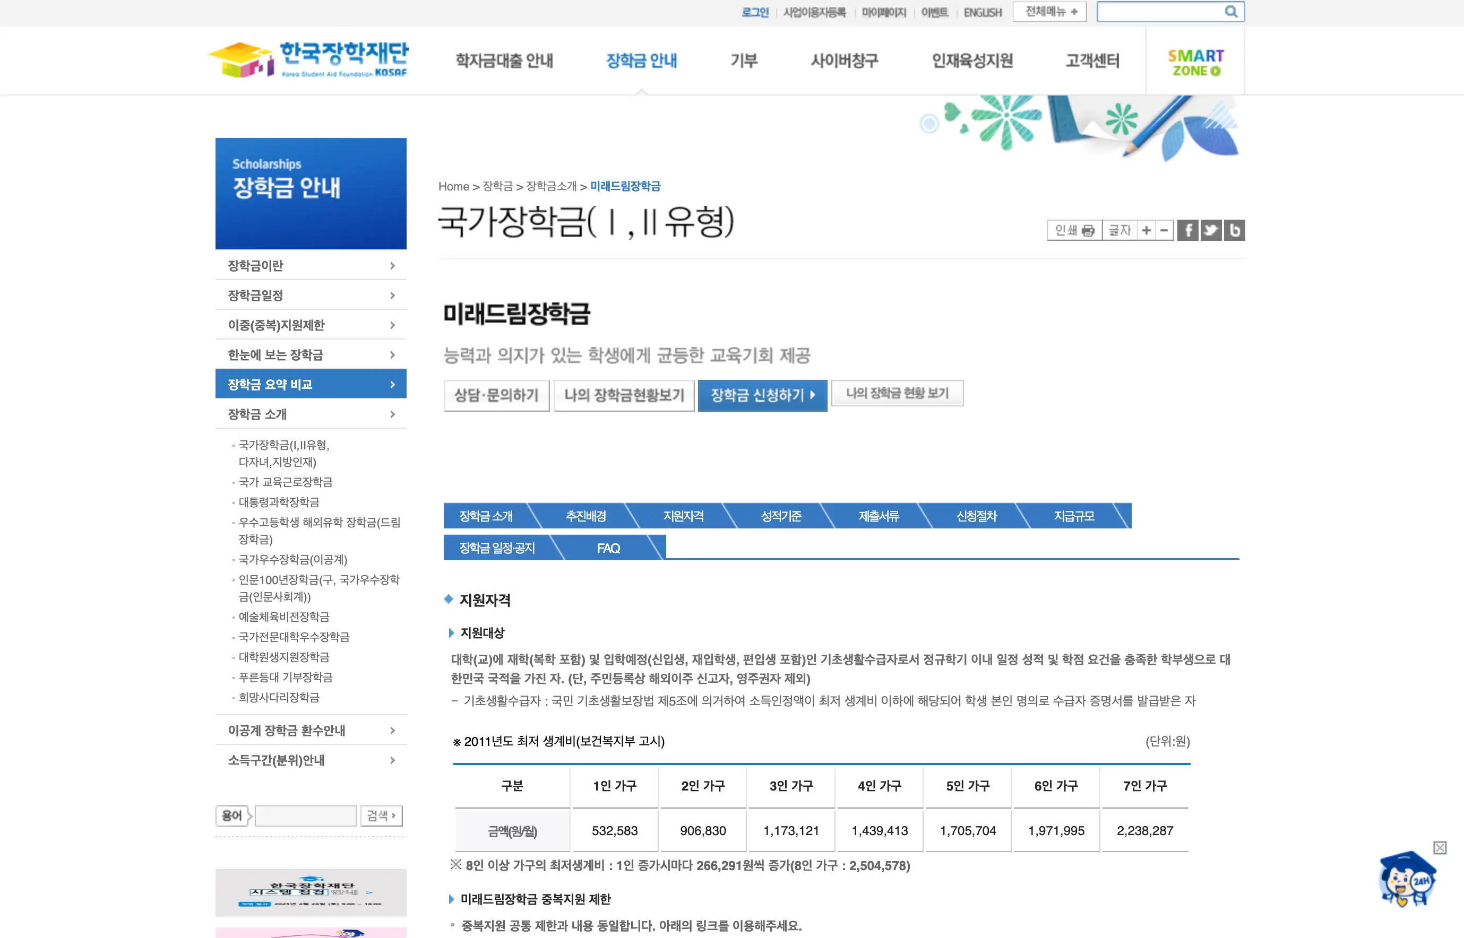Switch to 지원자격 tab
The width and height of the screenshot is (1464, 938).
pyautogui.click(x=683, y=516)
